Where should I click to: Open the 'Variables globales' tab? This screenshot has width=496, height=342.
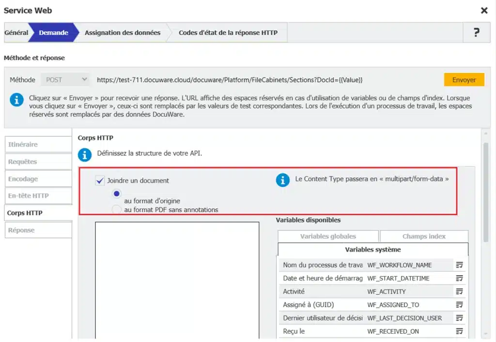point(328,236)
